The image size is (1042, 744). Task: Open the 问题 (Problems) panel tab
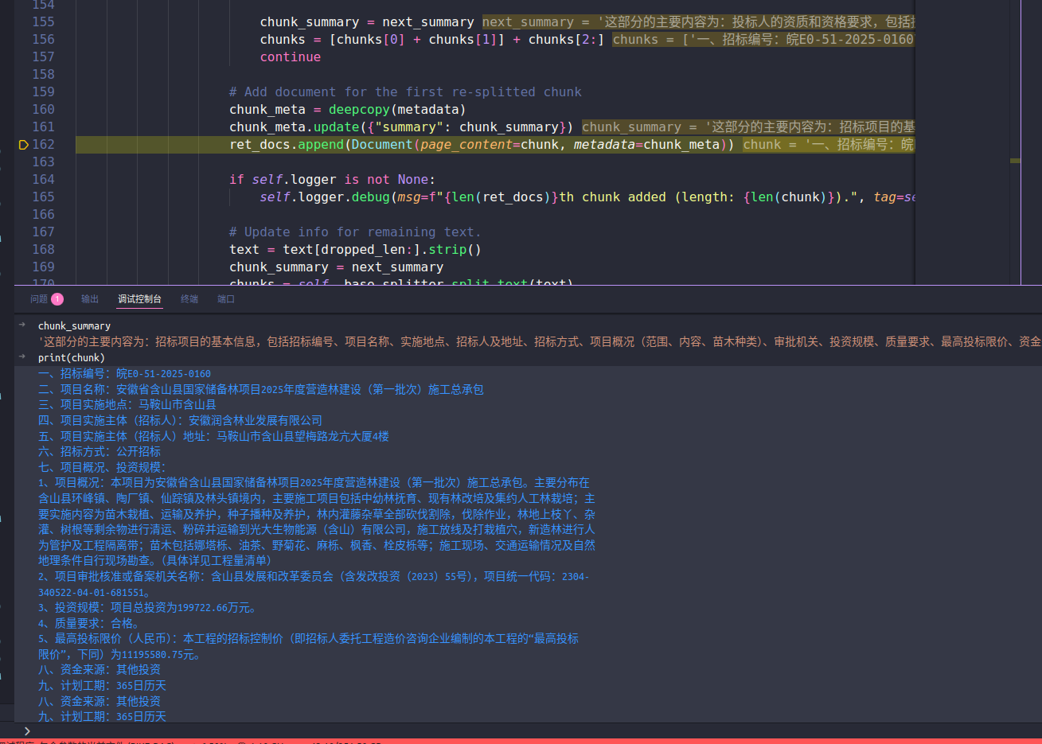click(39, 299)
